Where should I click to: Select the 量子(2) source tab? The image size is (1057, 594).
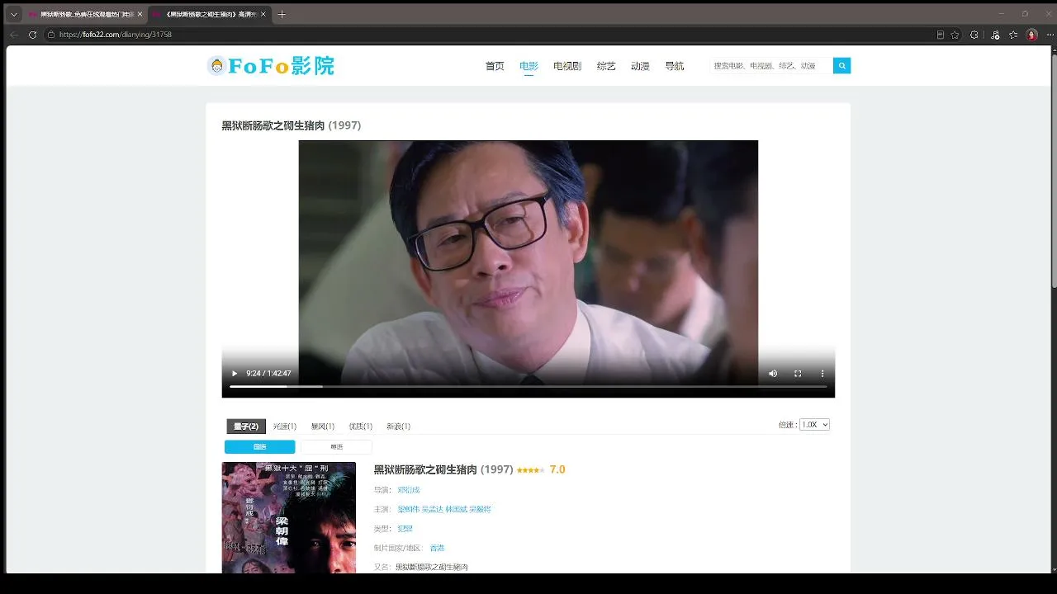246,427
